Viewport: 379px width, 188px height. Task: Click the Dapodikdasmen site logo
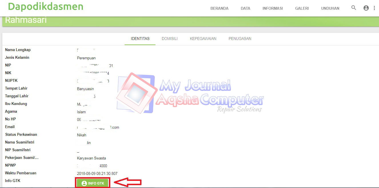pyautogui.click(x=45, y=6)
